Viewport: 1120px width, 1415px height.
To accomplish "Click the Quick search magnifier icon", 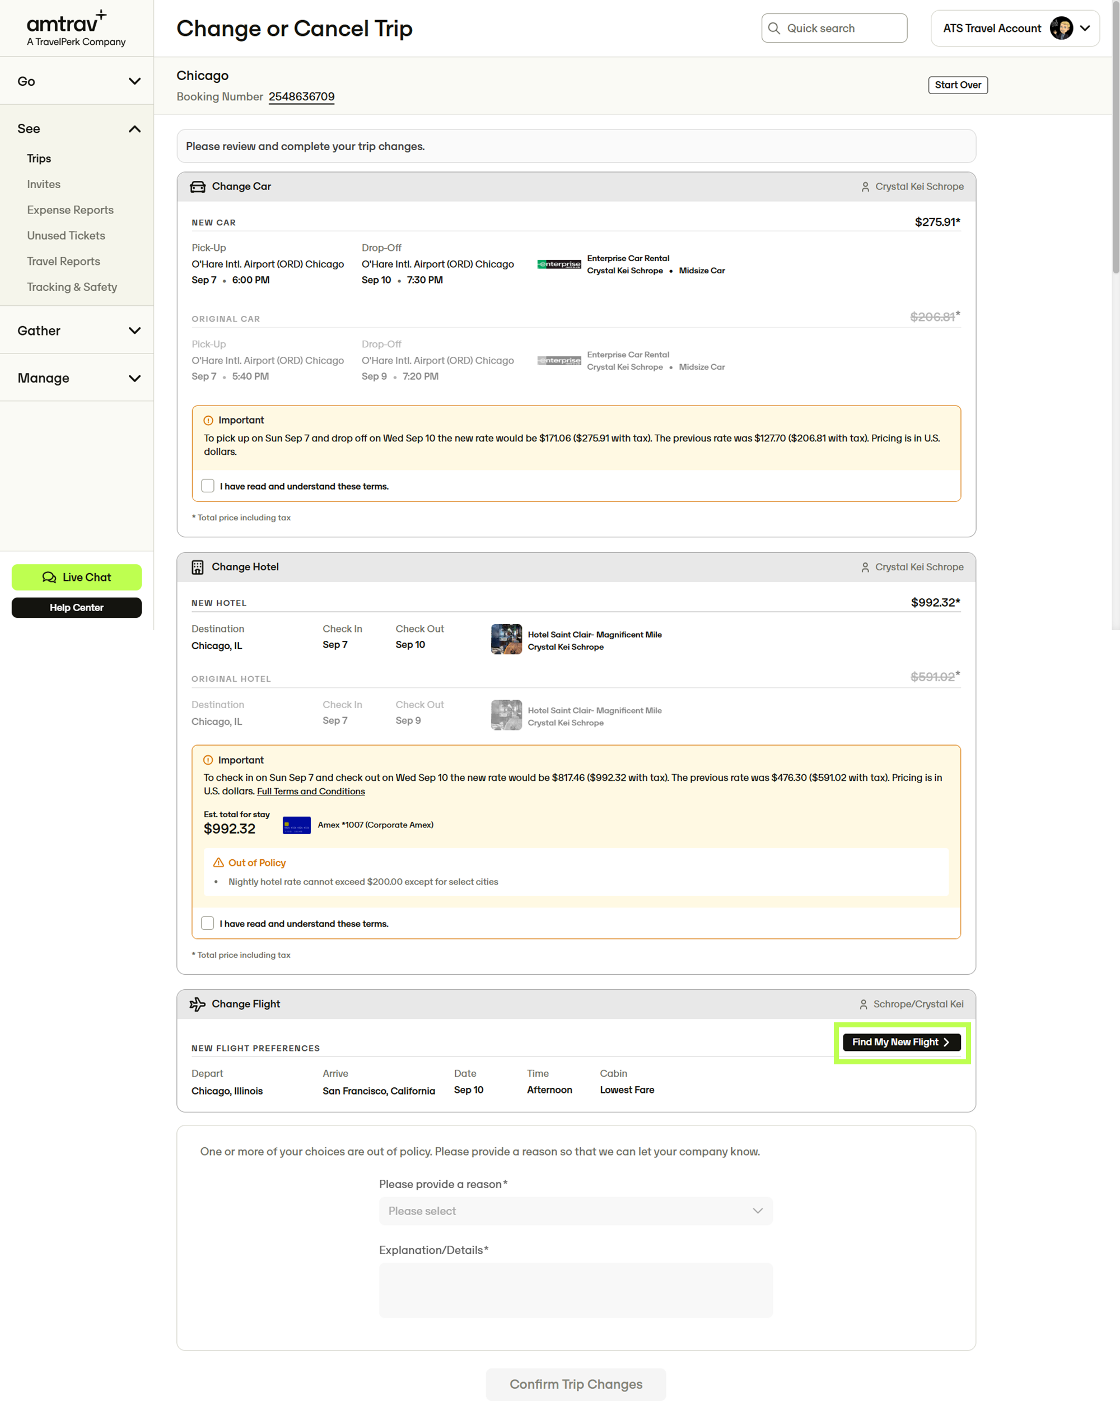I will [x=774, y=28].
